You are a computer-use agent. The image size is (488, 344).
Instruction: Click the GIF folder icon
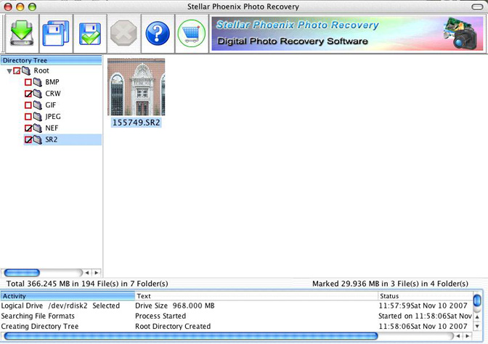pos(38,105)
